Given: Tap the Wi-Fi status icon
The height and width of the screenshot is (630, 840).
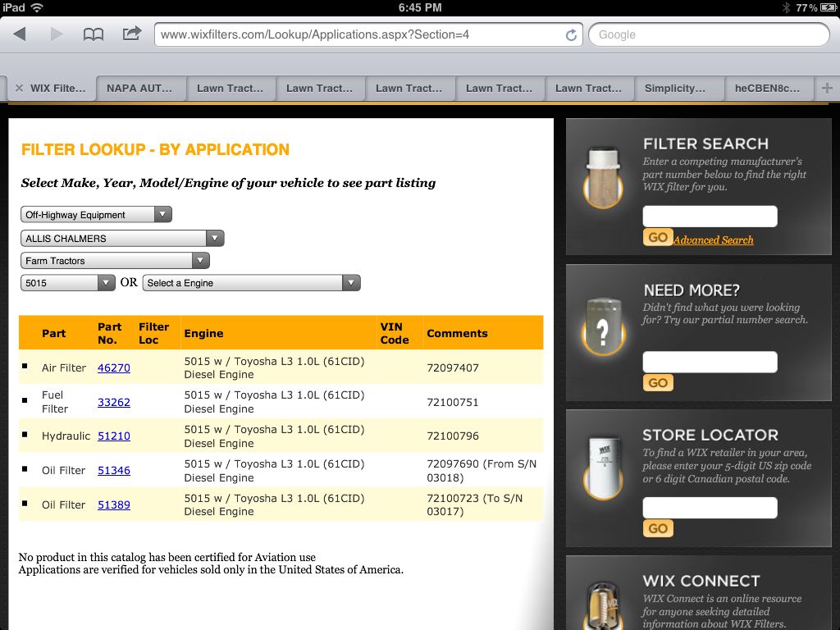Looking at the screenshot, I should 36,7.
